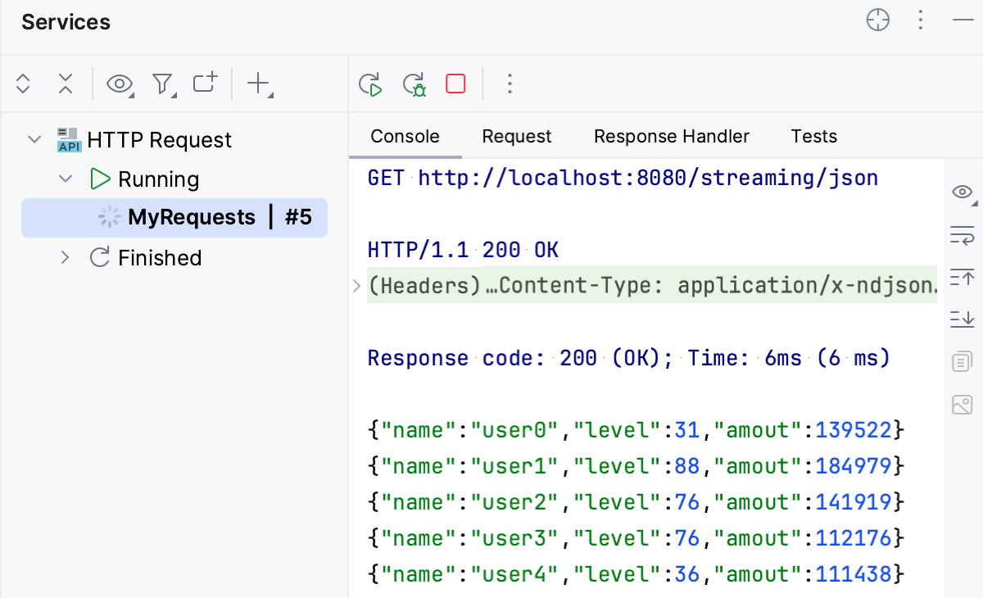
Task: Open the Tests tab
Action: [813, 136]
